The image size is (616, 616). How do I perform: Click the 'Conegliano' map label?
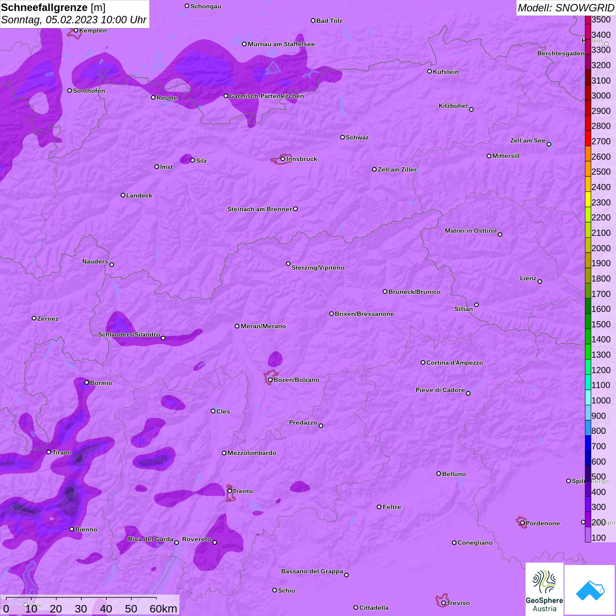tap(475, 543)
